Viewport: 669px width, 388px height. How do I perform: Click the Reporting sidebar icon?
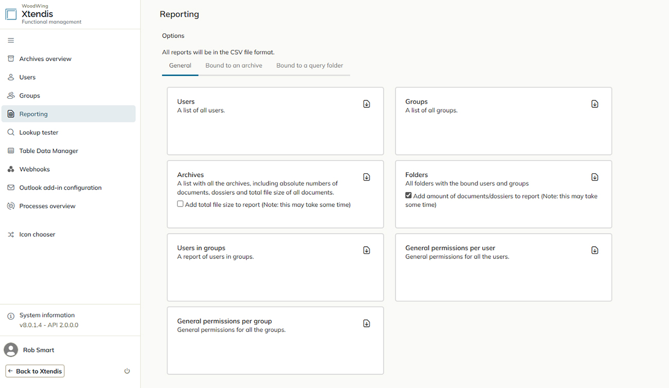(11, 114)
